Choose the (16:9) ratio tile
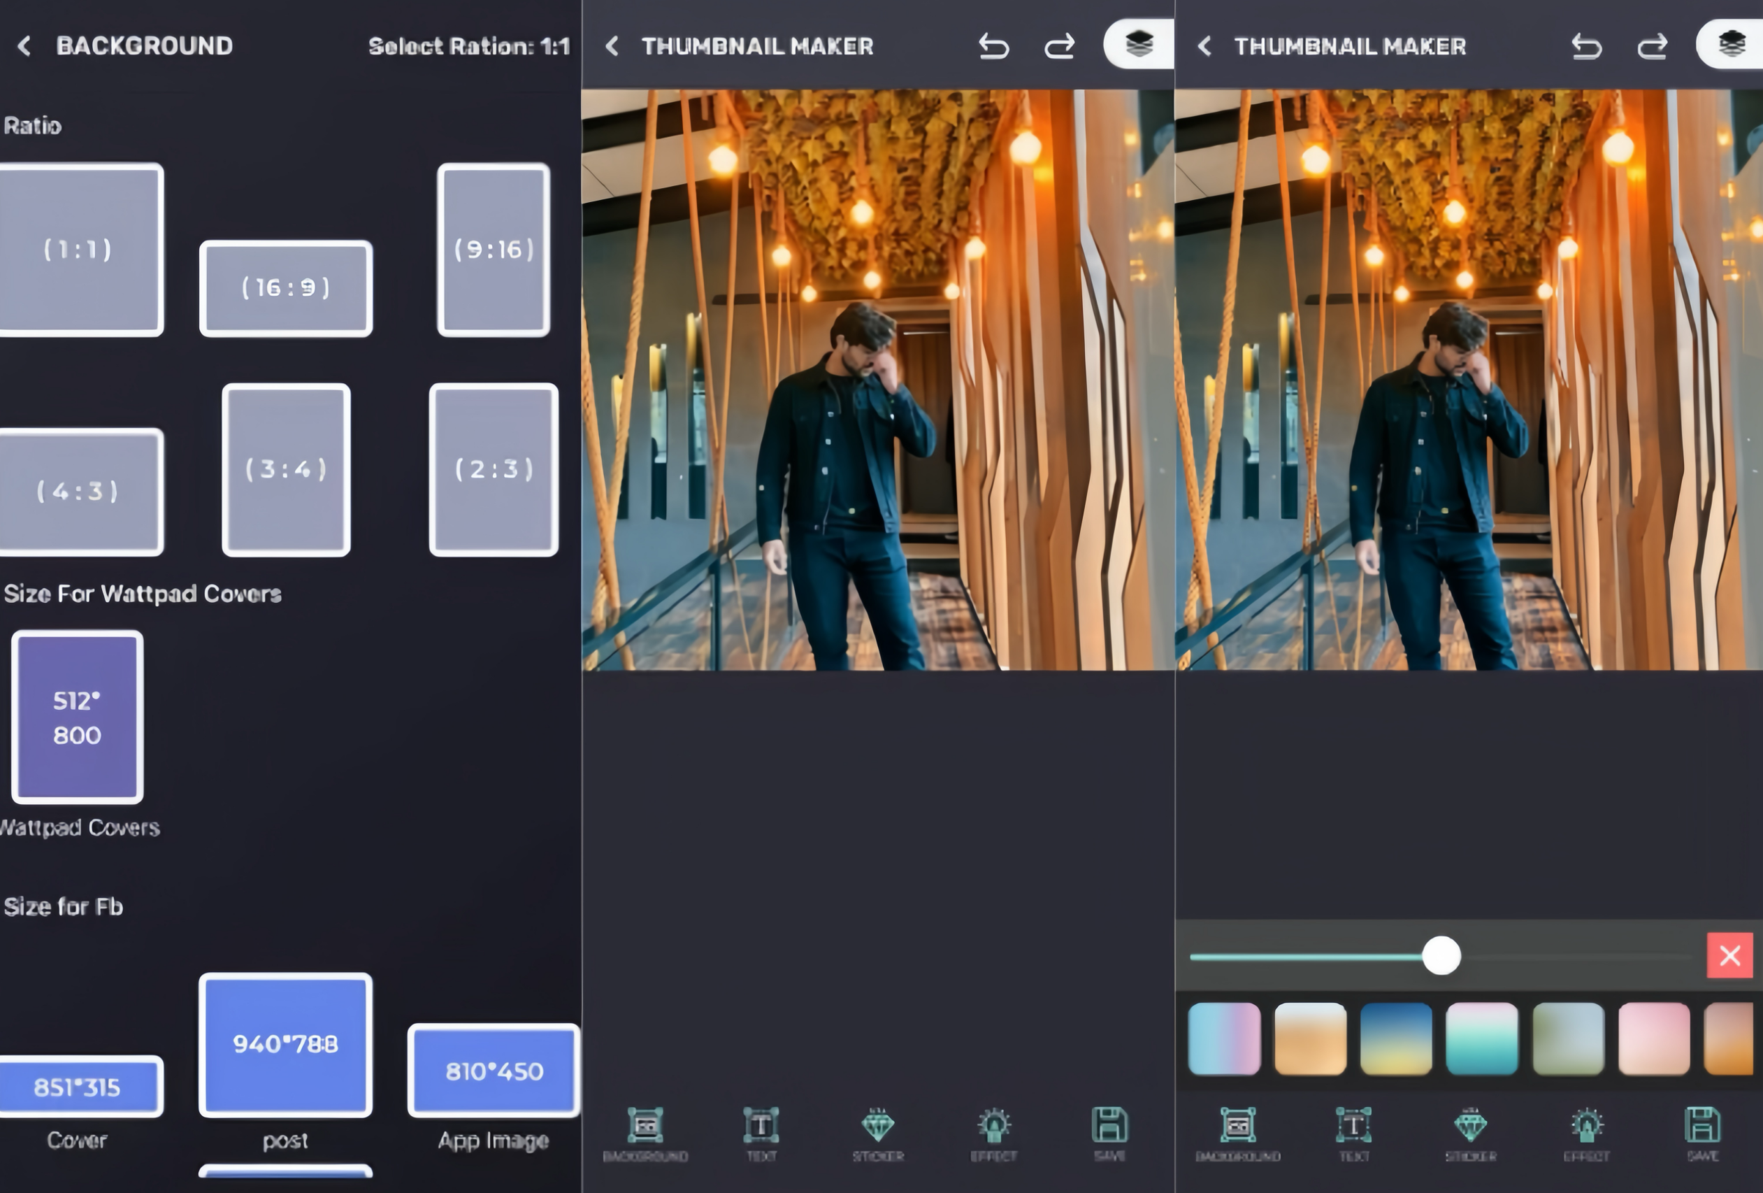 click(x=286, y=288)
